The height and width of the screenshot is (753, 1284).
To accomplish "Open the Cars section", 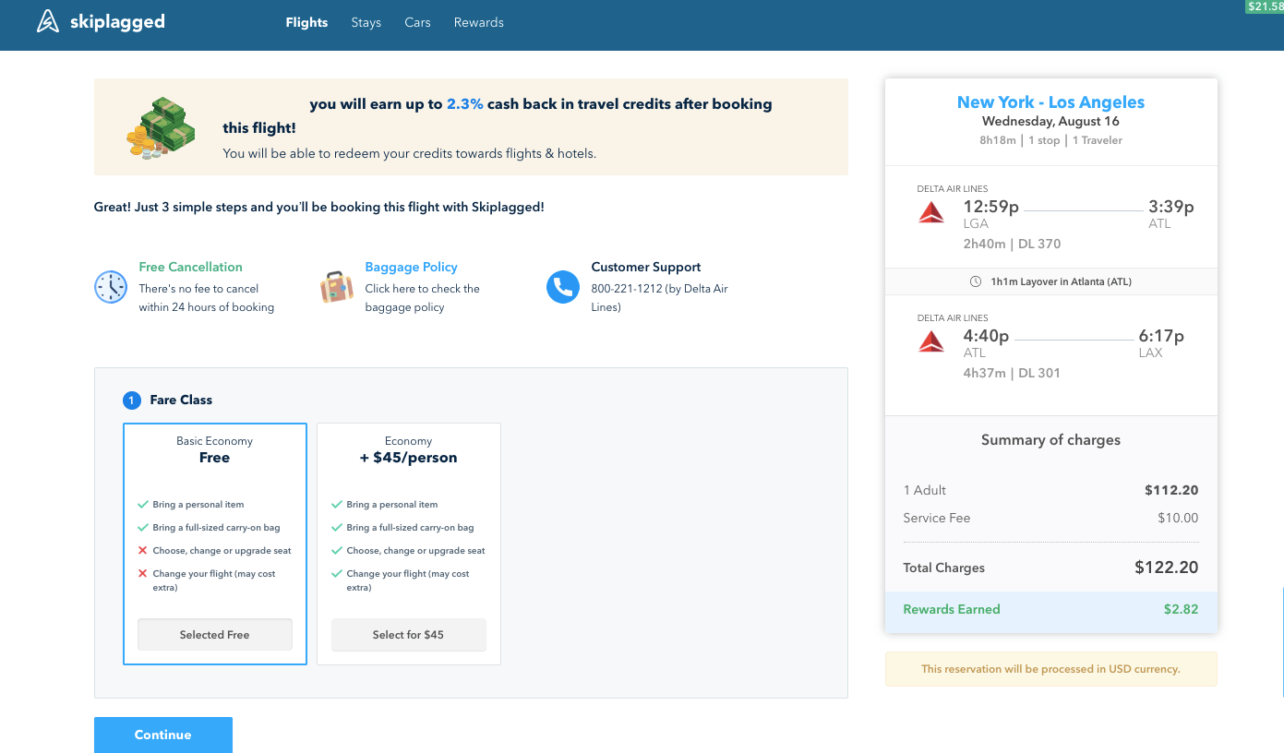I will pyautogui.click(x=417, y=22).
